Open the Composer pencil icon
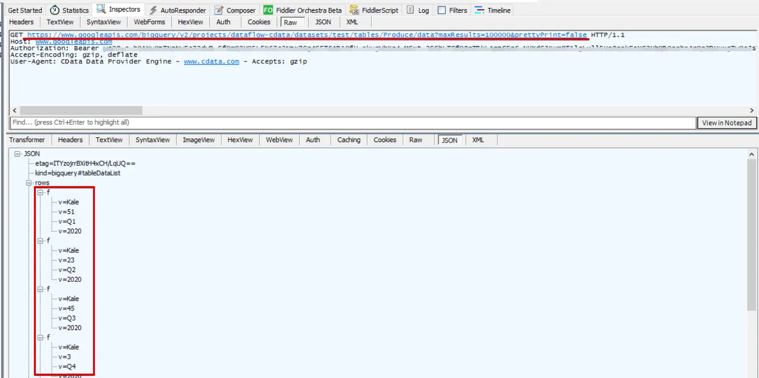 pyautogui.click(x=219, y=10)
